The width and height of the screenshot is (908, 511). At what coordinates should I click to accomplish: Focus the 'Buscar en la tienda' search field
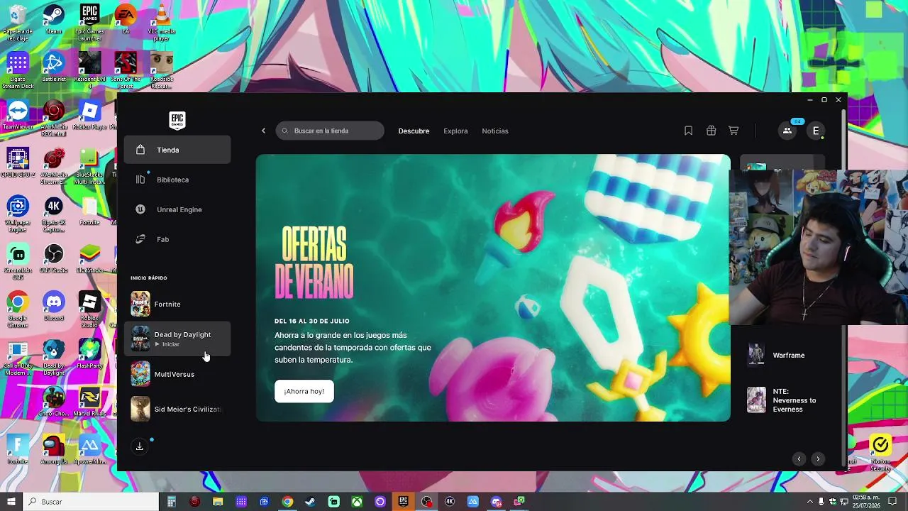(330, 131)
